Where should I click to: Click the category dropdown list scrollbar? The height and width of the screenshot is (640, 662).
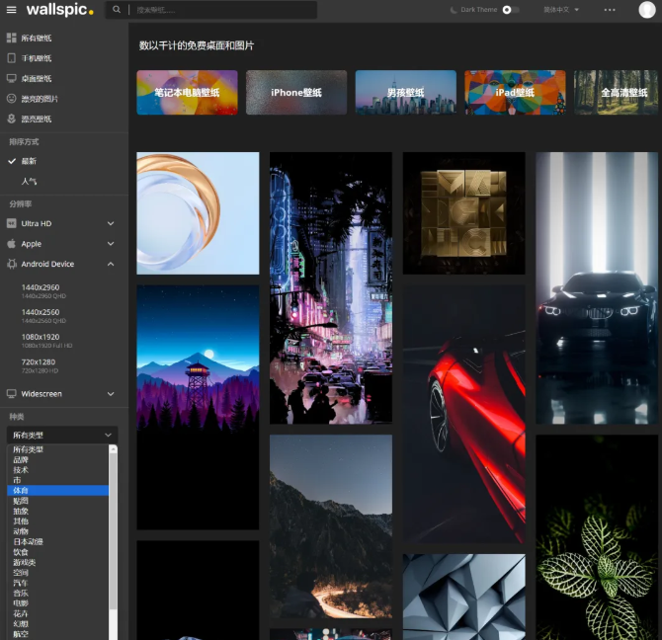tap(114, 531)
